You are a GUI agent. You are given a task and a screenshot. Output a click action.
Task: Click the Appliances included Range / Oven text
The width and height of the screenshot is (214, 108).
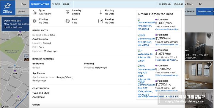[x=53, y=79]
